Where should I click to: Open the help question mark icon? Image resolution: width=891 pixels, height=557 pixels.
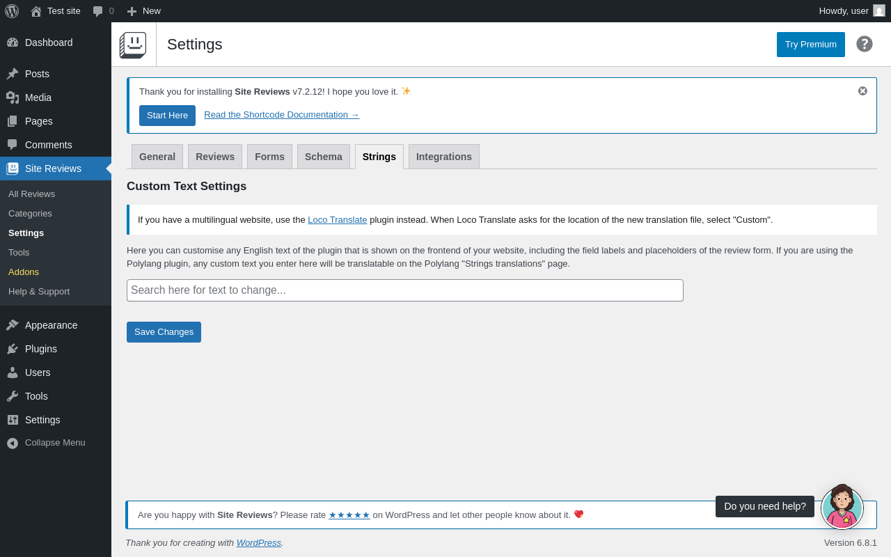click(865, 44)
